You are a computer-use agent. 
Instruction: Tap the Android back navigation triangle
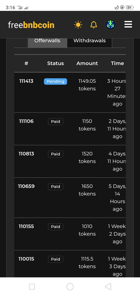(108, 286)
